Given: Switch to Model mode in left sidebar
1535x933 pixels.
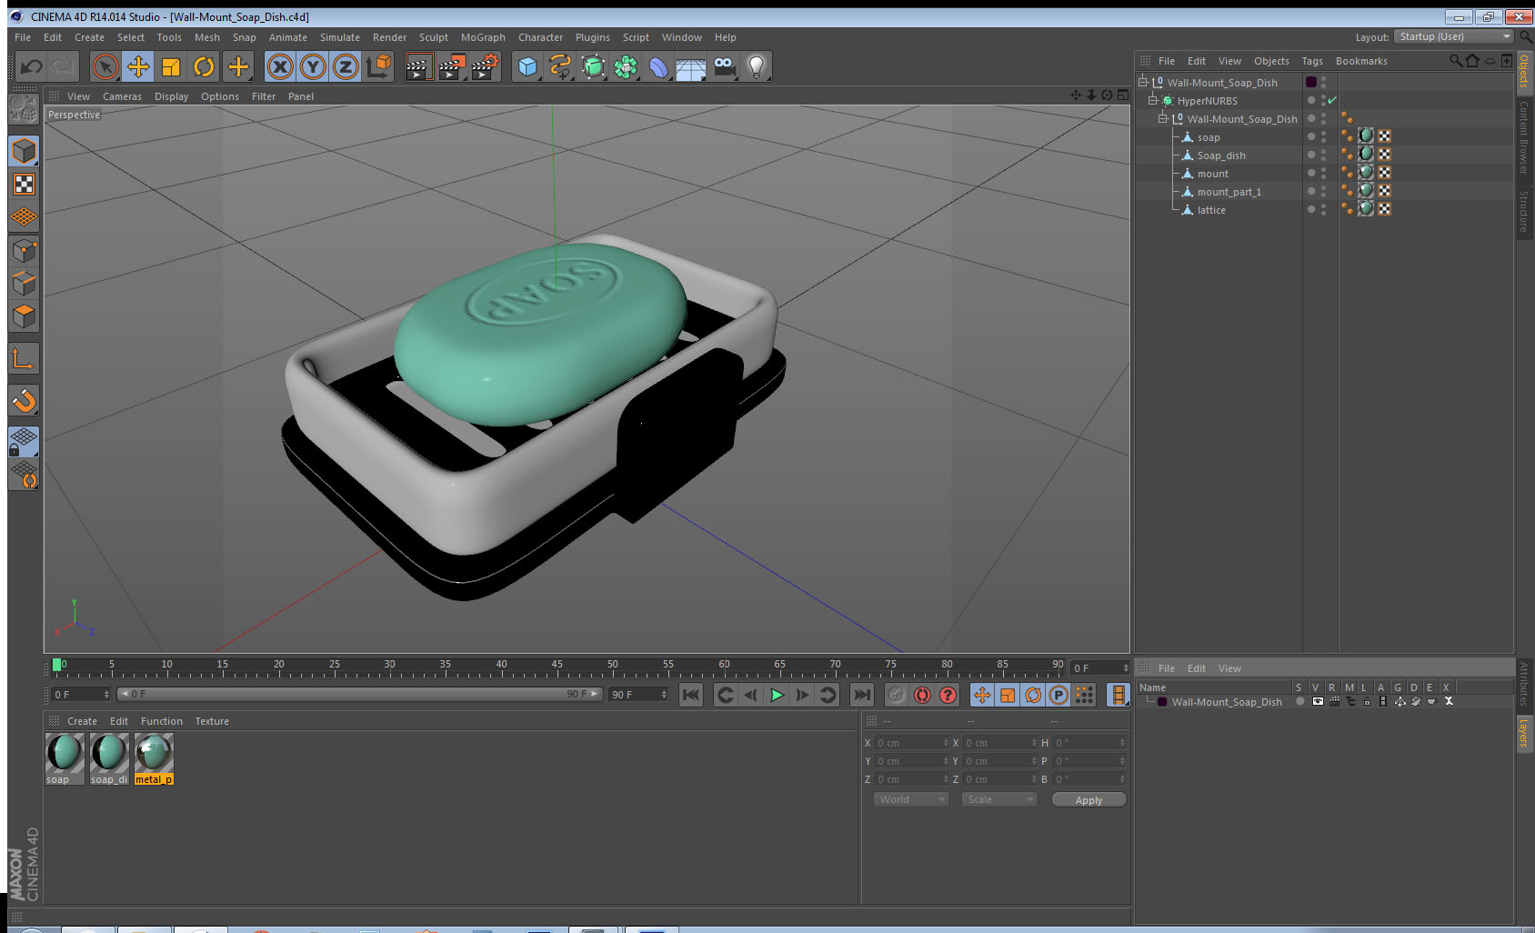Looking at the screenshot, I should pos(24,151).
